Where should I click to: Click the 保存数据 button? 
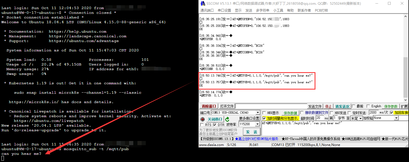tap(290, 113)
